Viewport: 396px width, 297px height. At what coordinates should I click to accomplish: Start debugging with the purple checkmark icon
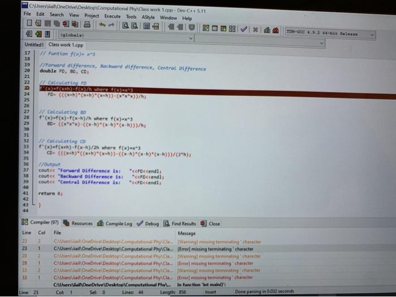244,29
